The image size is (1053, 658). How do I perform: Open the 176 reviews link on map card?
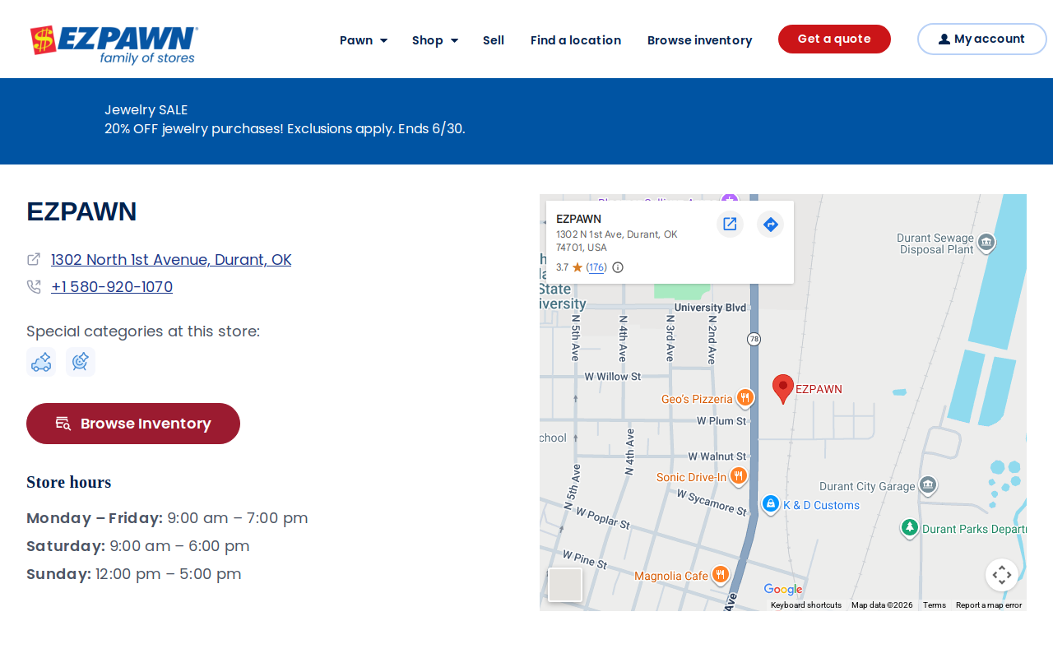(596, 267)
